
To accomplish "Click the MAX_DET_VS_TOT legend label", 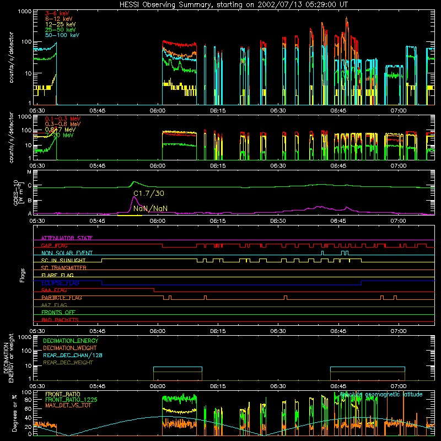I will point(68,405).
